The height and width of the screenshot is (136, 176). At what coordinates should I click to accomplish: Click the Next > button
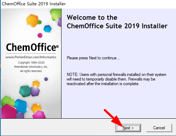coord(128,128)
